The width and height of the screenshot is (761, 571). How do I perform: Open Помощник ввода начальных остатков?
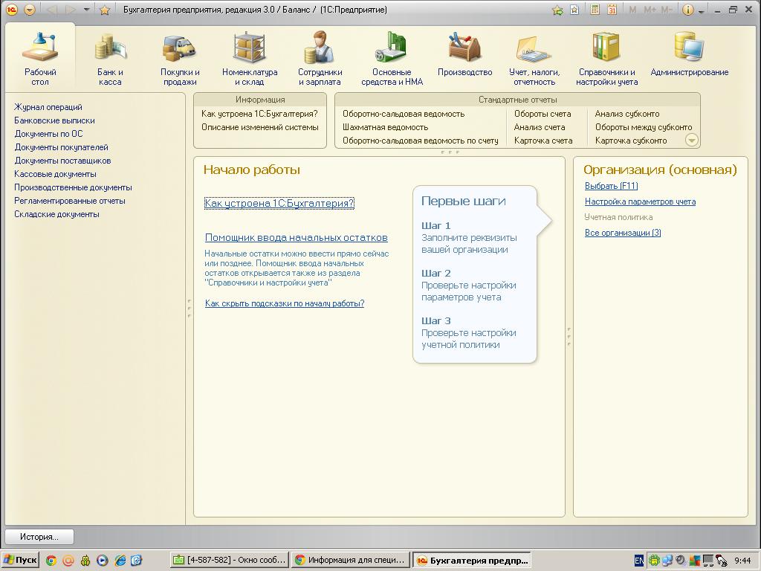coord(296,238)
